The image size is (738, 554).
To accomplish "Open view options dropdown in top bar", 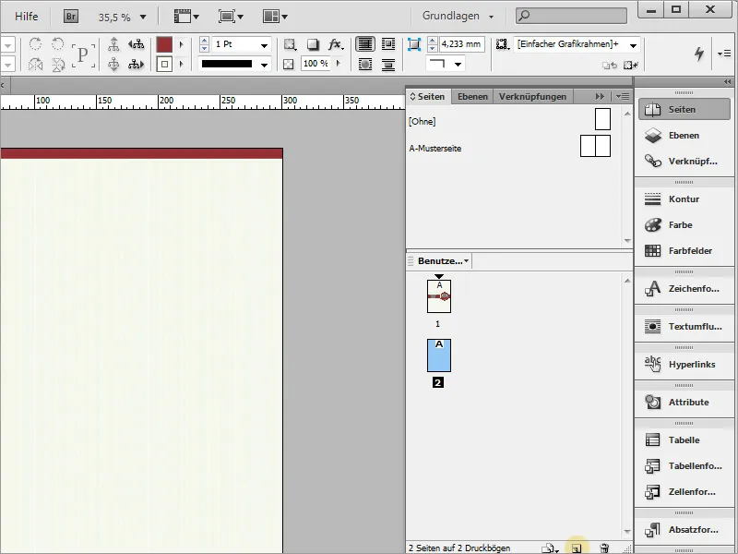I will pos(186,17).
